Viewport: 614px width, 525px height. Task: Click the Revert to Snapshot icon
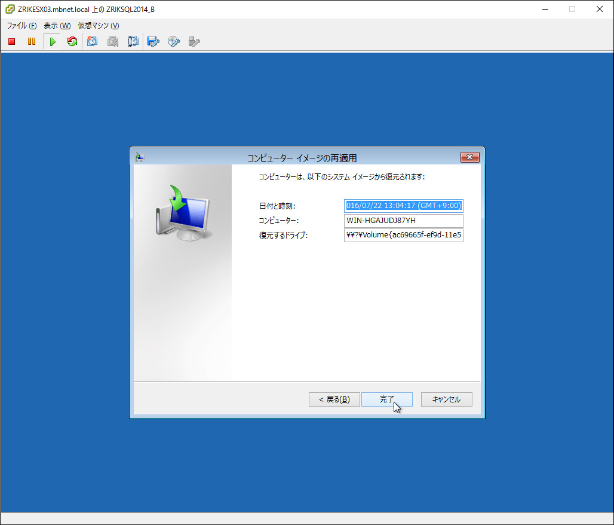click(113, 42)
